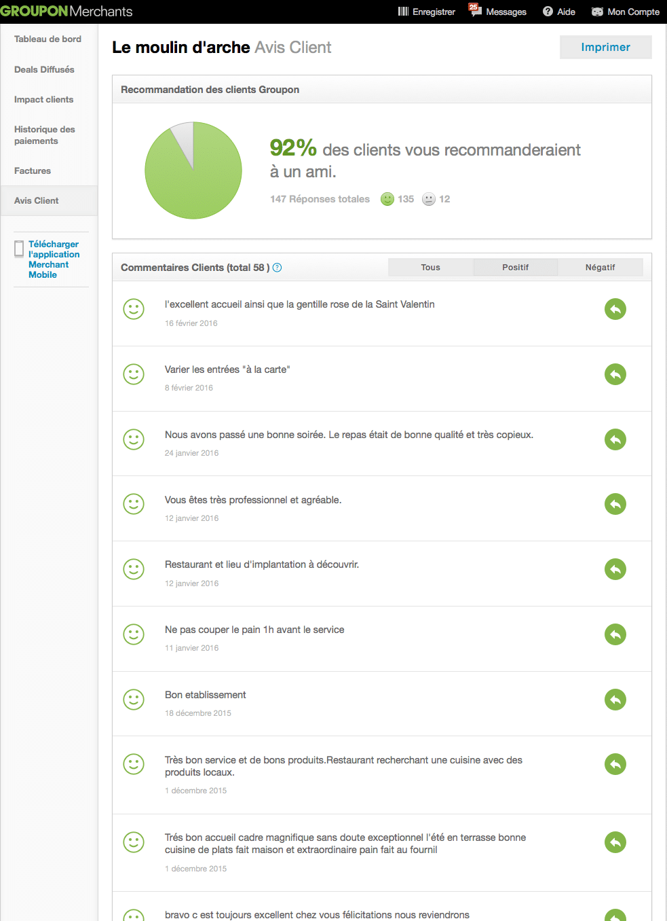
Task: Click the barcode Enregistrer icon
Action: click(403, 12)
